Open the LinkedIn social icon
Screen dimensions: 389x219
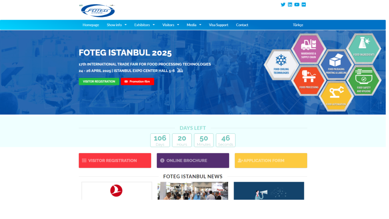click(290, 5)
